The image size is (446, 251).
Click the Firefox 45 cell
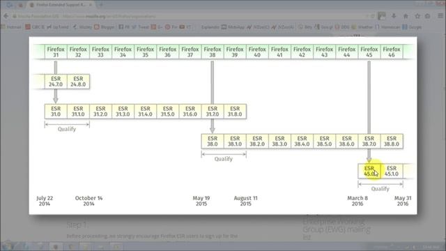pyautogui.click(x=369, y=52)
